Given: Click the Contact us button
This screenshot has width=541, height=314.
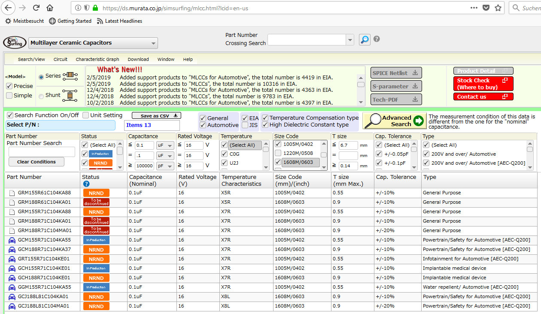Looking at the screenshot, I should 483,97.
